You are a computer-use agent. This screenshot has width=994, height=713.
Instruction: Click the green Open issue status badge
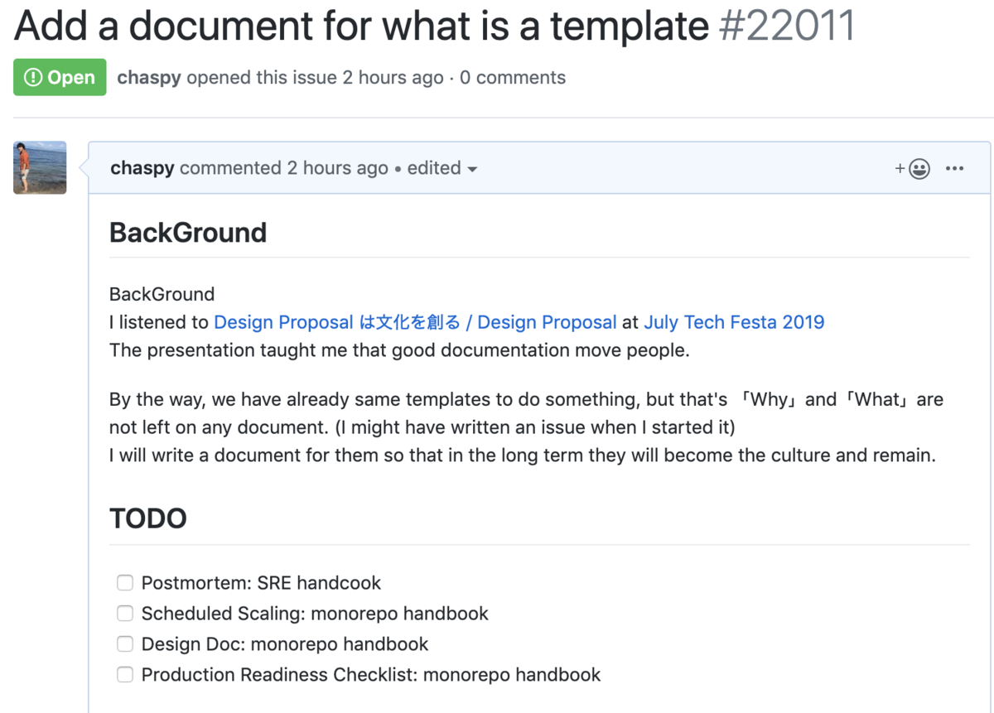60,77
